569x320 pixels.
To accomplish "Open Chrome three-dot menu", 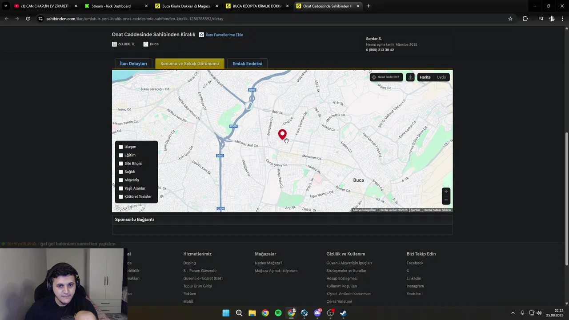I will (x=563, y=19).
